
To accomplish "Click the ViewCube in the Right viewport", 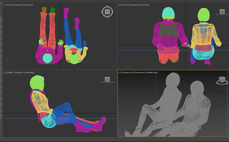I will tap(107, 80).
